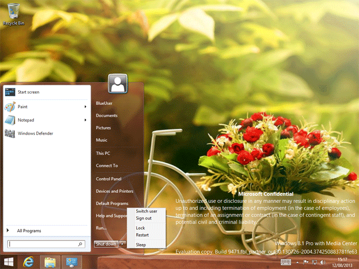Click the Windows Start button on taskbar
The image size is (359, 269).
(x=9, y=262)
